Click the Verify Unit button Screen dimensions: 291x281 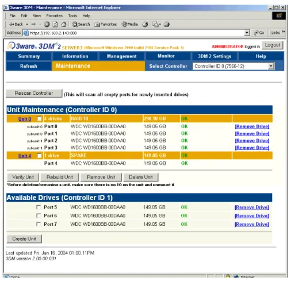tap(23, 177)
